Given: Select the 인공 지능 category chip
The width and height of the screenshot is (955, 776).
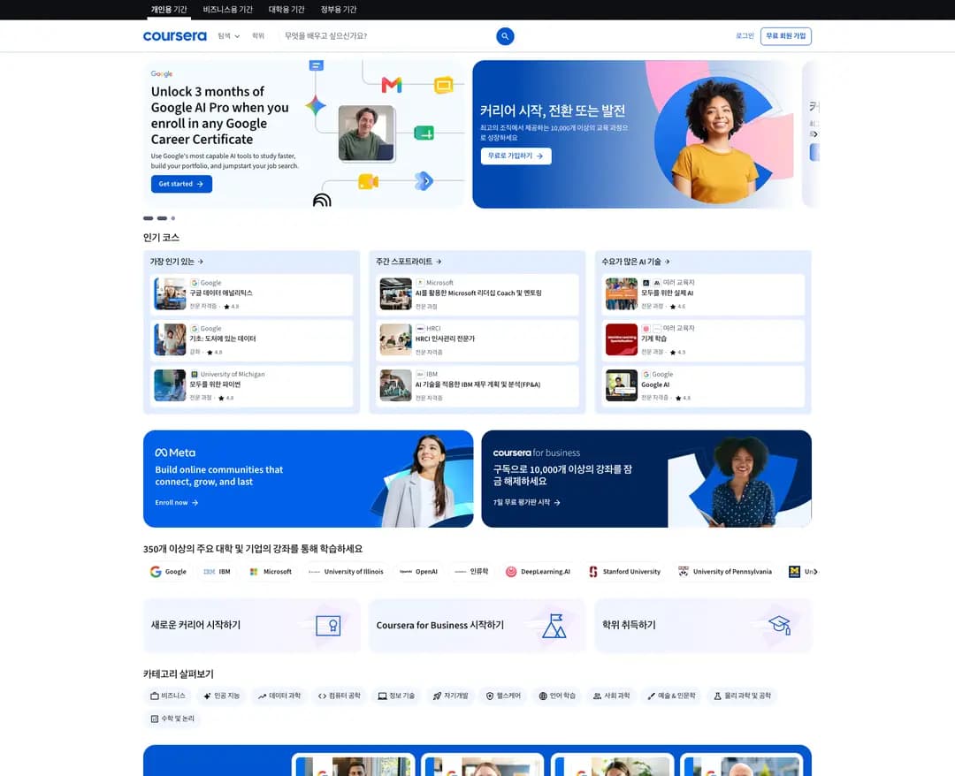Looking at the screenshot, I should pyautogui.click(x=222, y=696).
